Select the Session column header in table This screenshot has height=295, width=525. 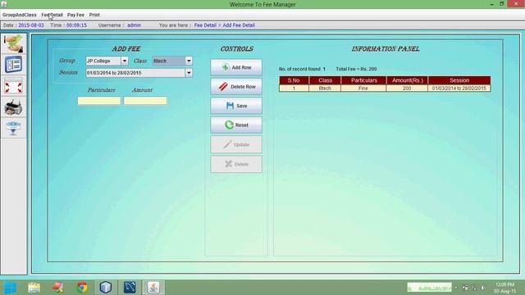coord(459,80)
